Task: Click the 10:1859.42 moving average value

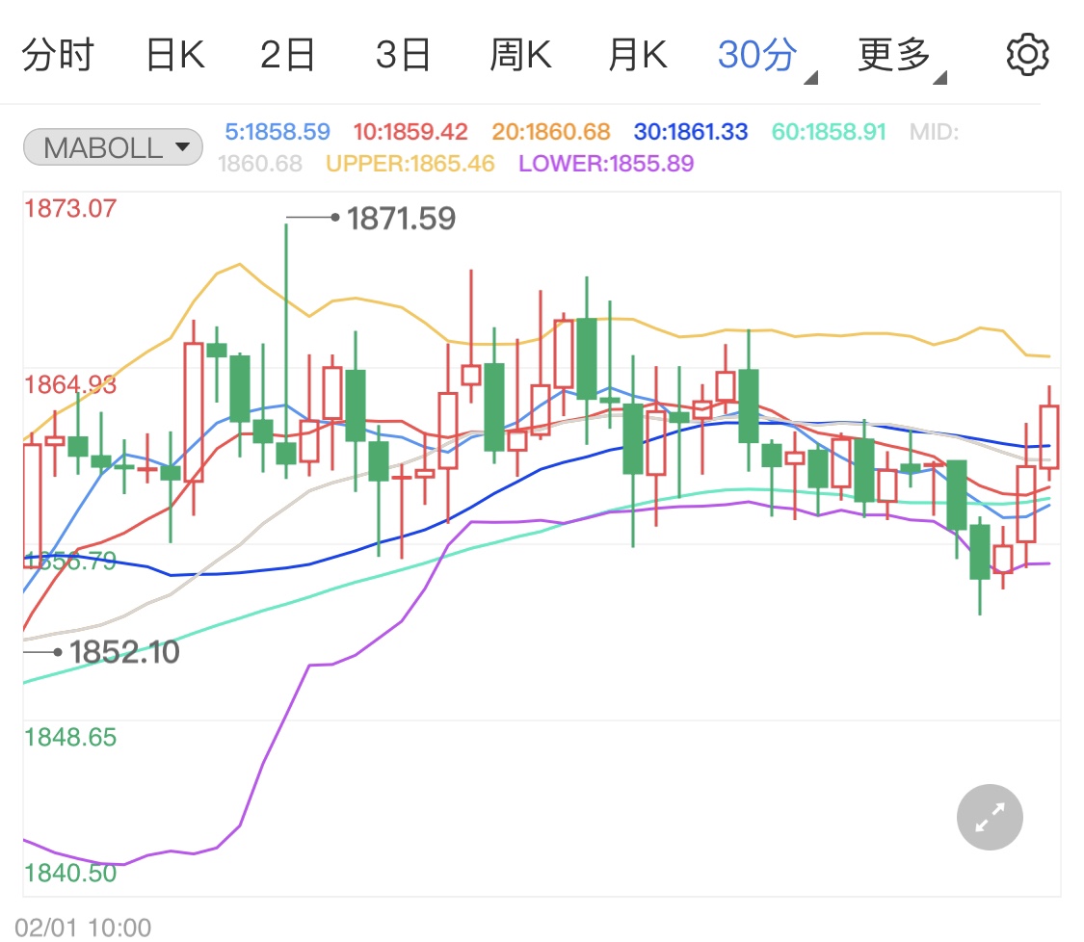Action: click(x=410, y=131)
